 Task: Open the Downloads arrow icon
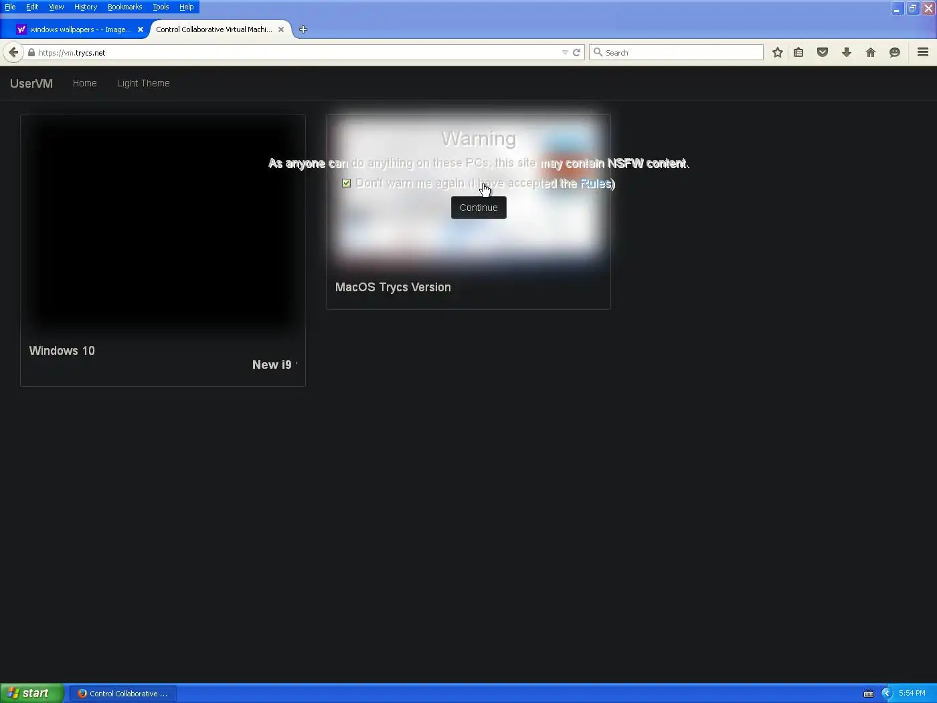point(847,52)
